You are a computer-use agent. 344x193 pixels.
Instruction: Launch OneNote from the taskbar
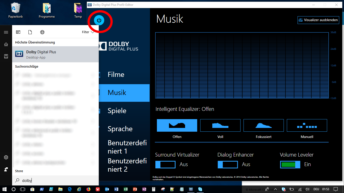tap(144, 189)
